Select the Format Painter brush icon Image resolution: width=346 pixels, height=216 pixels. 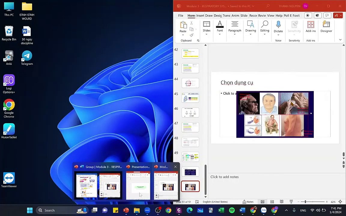point(192,35)
